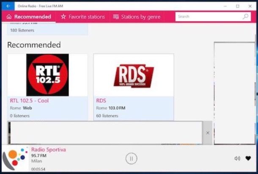
Task: Click the 95.7 FM frequency text in player
Action: [x=38, y=155]
